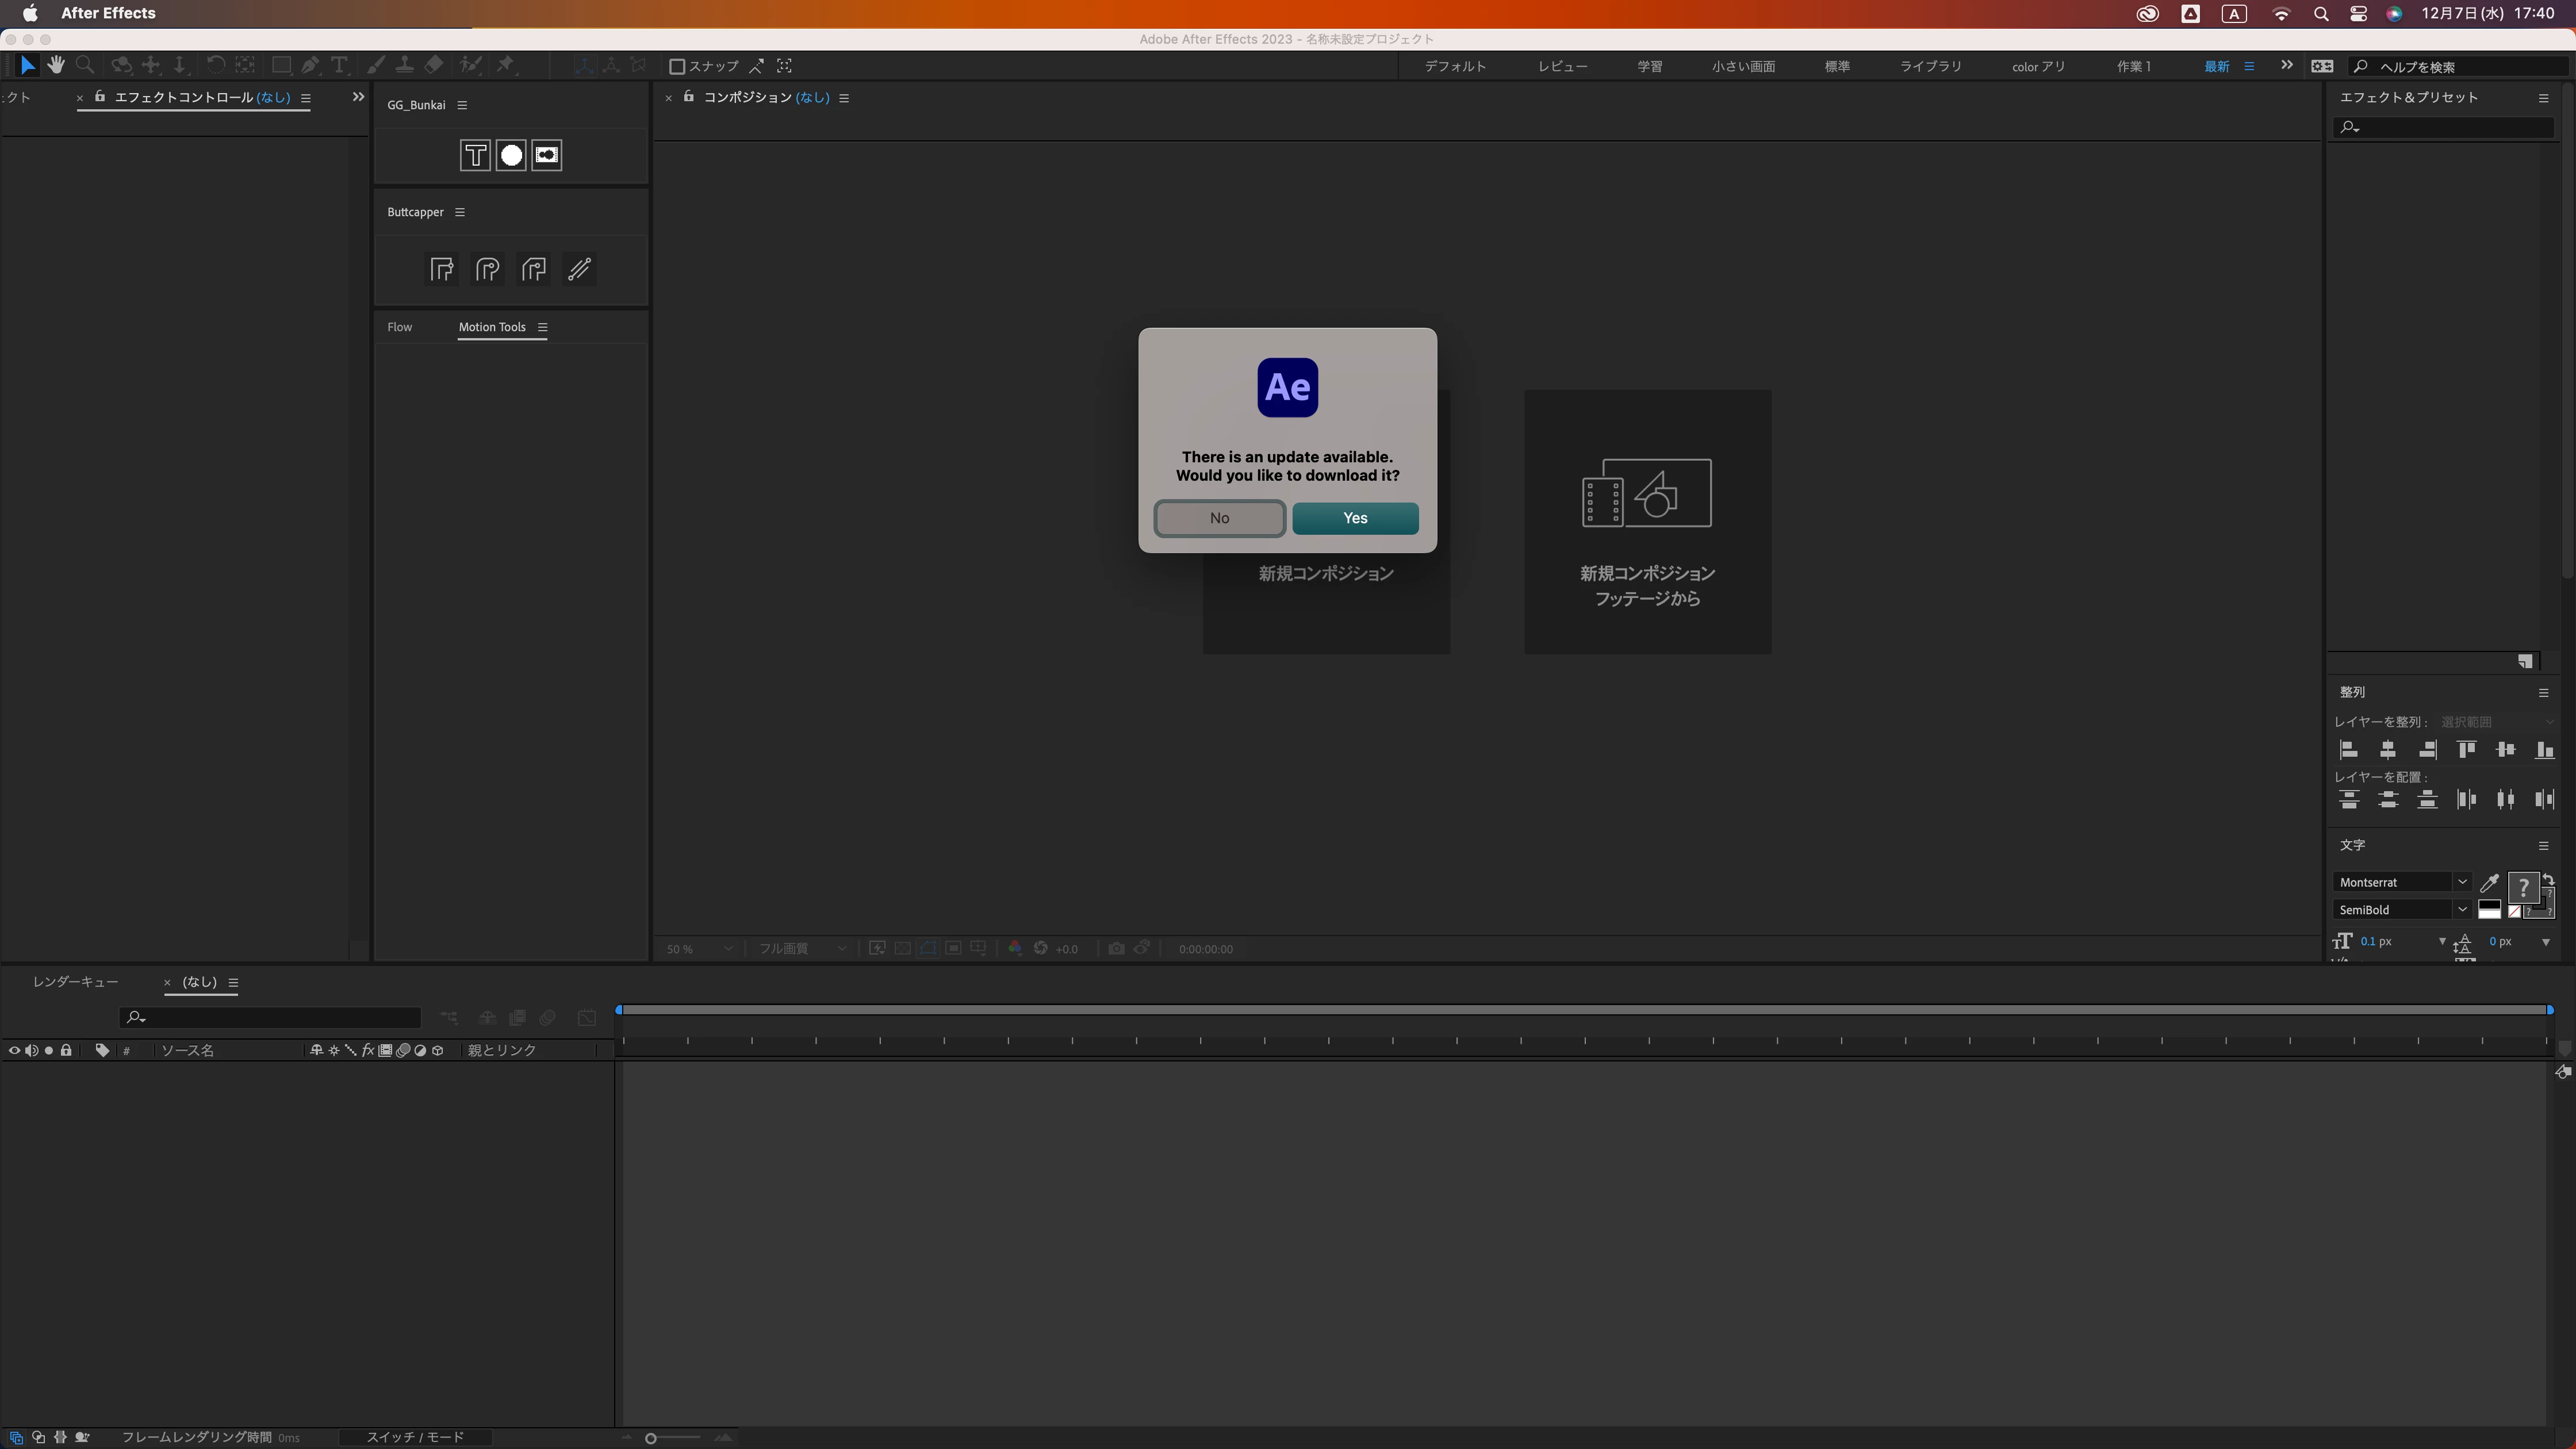
Task: Select the Type tool in toolbar
Action: click(x=339, y=66)
